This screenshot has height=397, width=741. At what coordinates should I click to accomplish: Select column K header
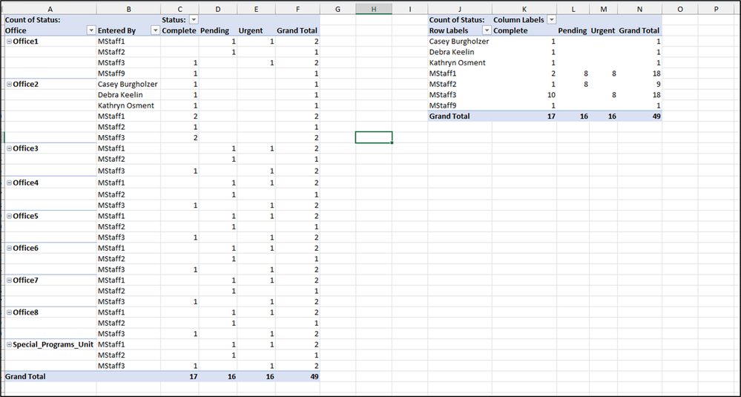click(x=524, y=8)
